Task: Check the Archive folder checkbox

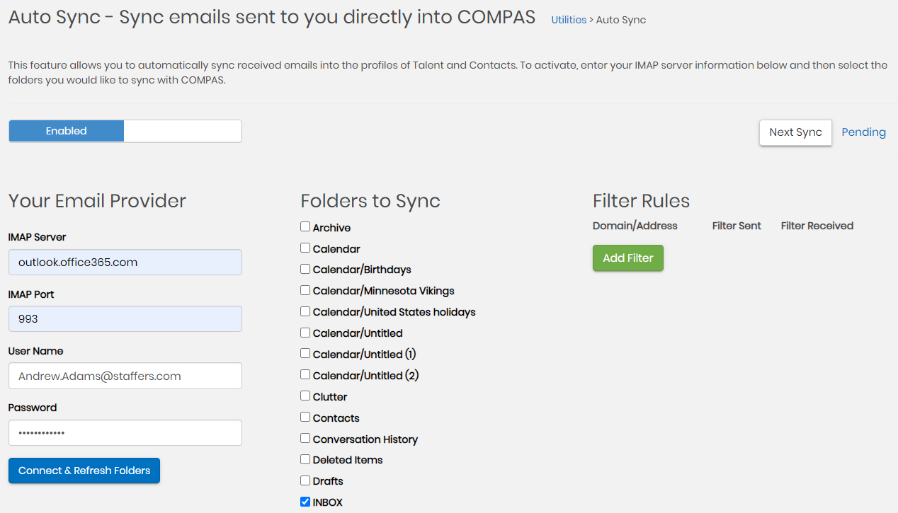Action: (305, 227)
